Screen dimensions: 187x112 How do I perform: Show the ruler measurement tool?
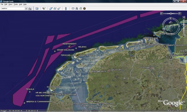[x=66, y=8]
